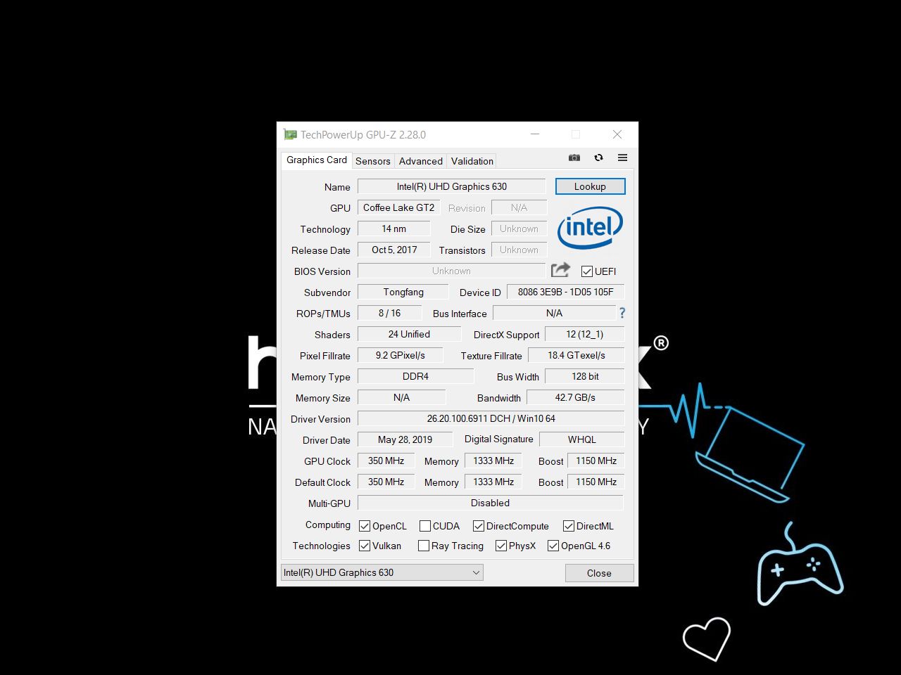Click the Bus Interface question mark
This screenshot has height=675, width=901.
622,313
